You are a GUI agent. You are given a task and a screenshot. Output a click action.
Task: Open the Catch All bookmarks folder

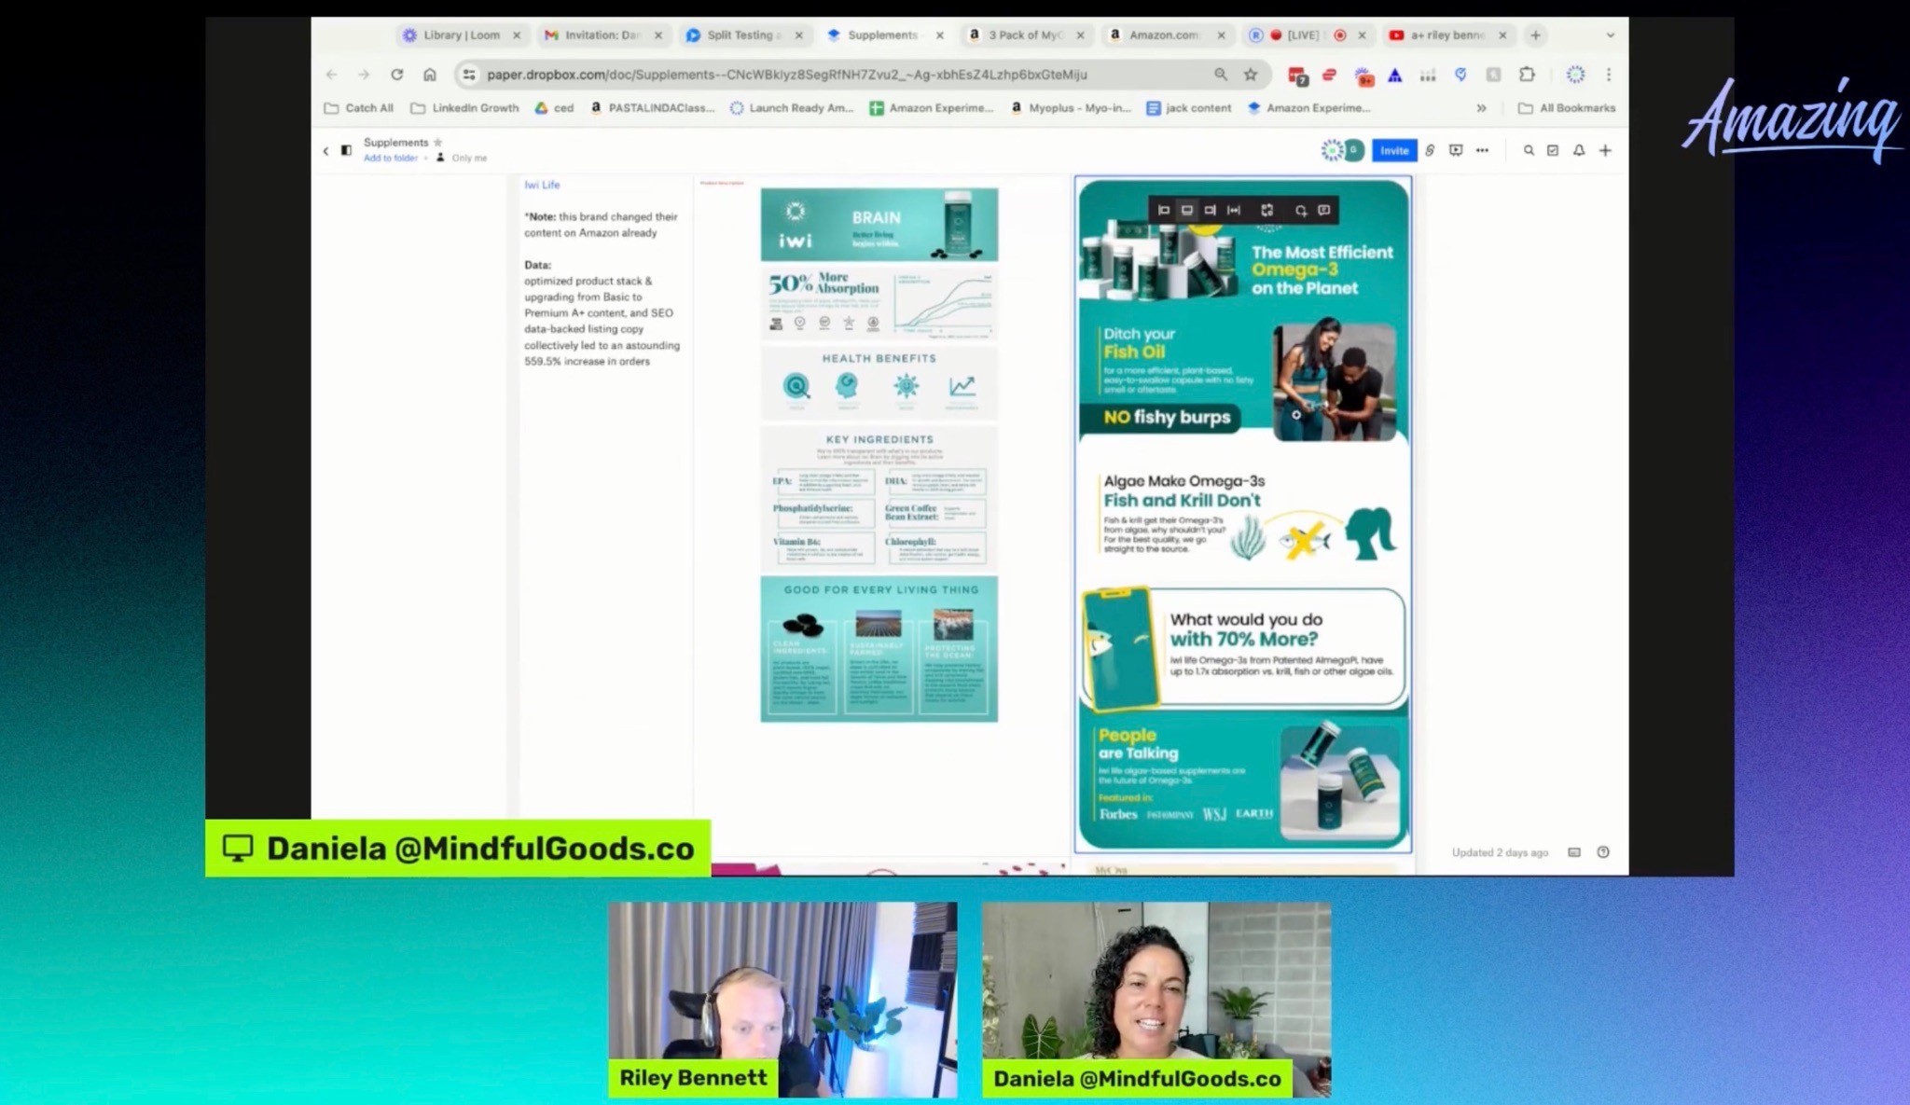[x=358, y=108]
